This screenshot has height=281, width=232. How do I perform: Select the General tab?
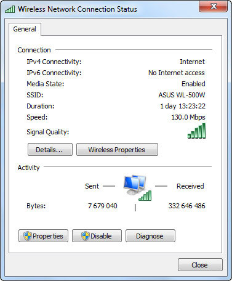tap(25, 29)
